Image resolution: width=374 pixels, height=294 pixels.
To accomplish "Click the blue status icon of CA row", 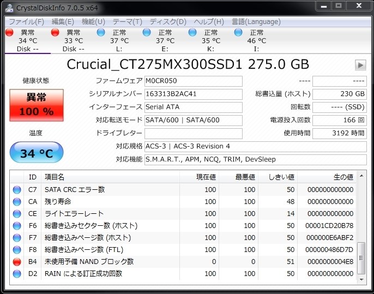I will click(x=17, y=202).
